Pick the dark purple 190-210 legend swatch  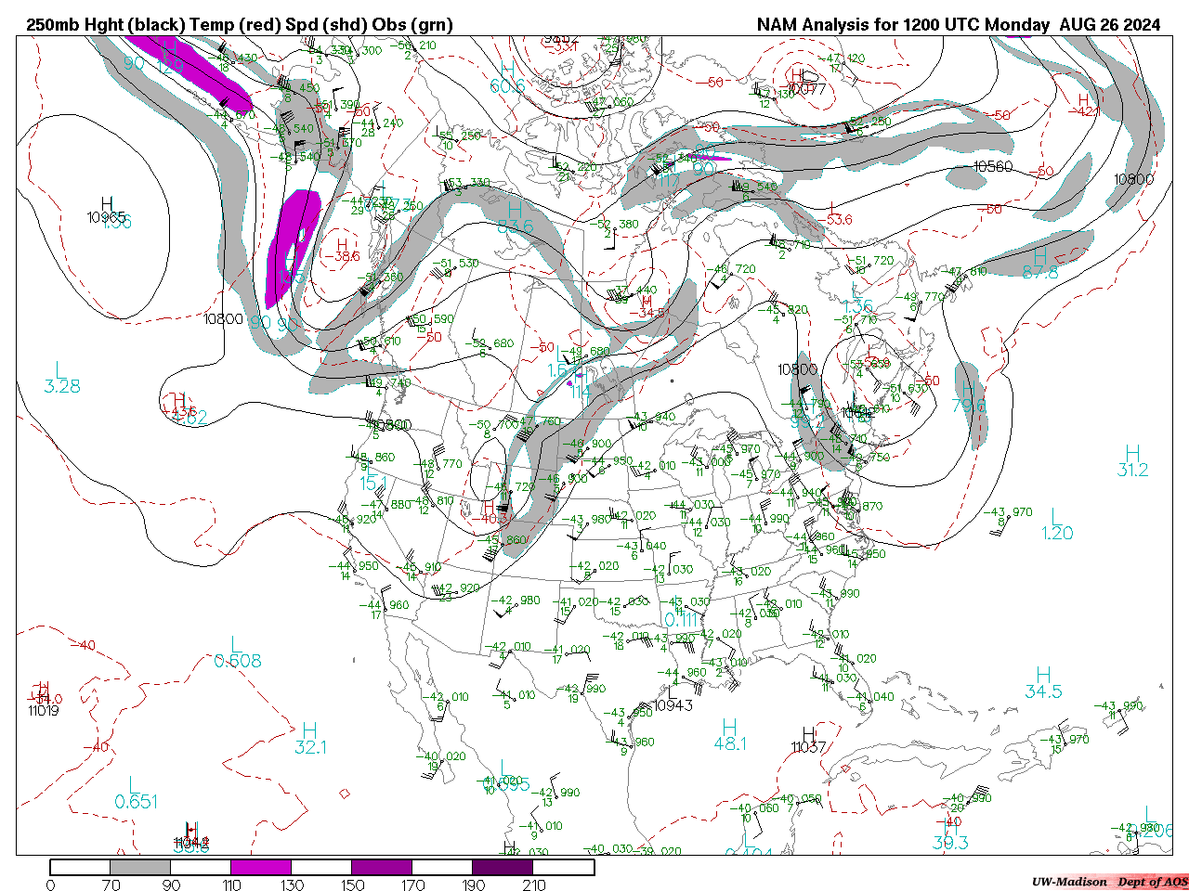pos(503,867)
